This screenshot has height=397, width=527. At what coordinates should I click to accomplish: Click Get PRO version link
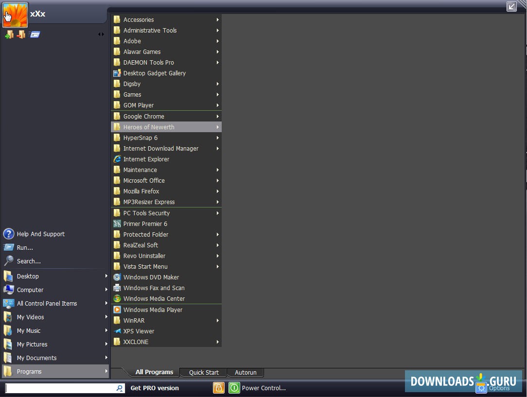[x=155, y=388]
